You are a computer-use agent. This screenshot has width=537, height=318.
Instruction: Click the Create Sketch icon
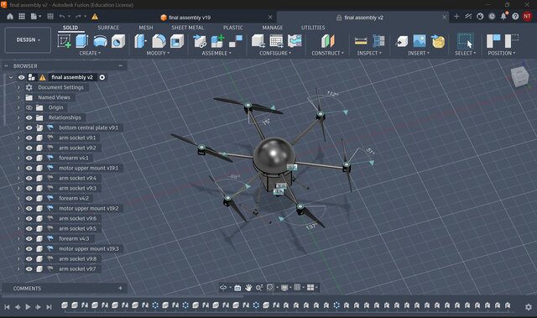[x=65, y=41]
